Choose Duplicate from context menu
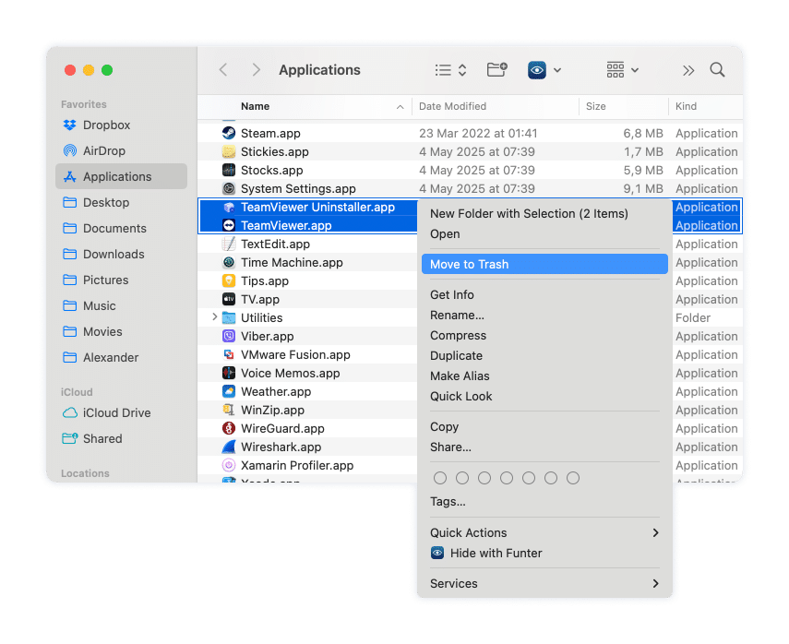This screenshot has width=789, height=644. click(x=544, y=356)
